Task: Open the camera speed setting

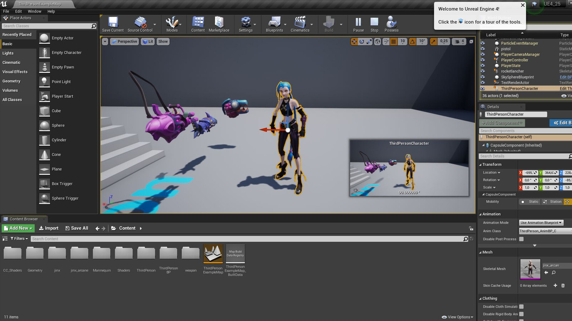Action: (459, 41)
